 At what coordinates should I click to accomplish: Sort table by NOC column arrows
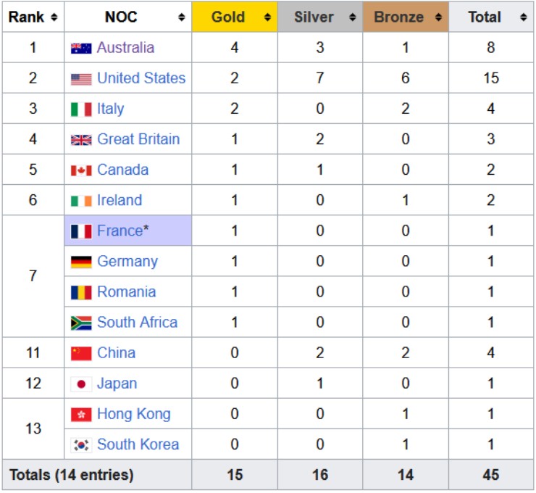tap(181, 17)
